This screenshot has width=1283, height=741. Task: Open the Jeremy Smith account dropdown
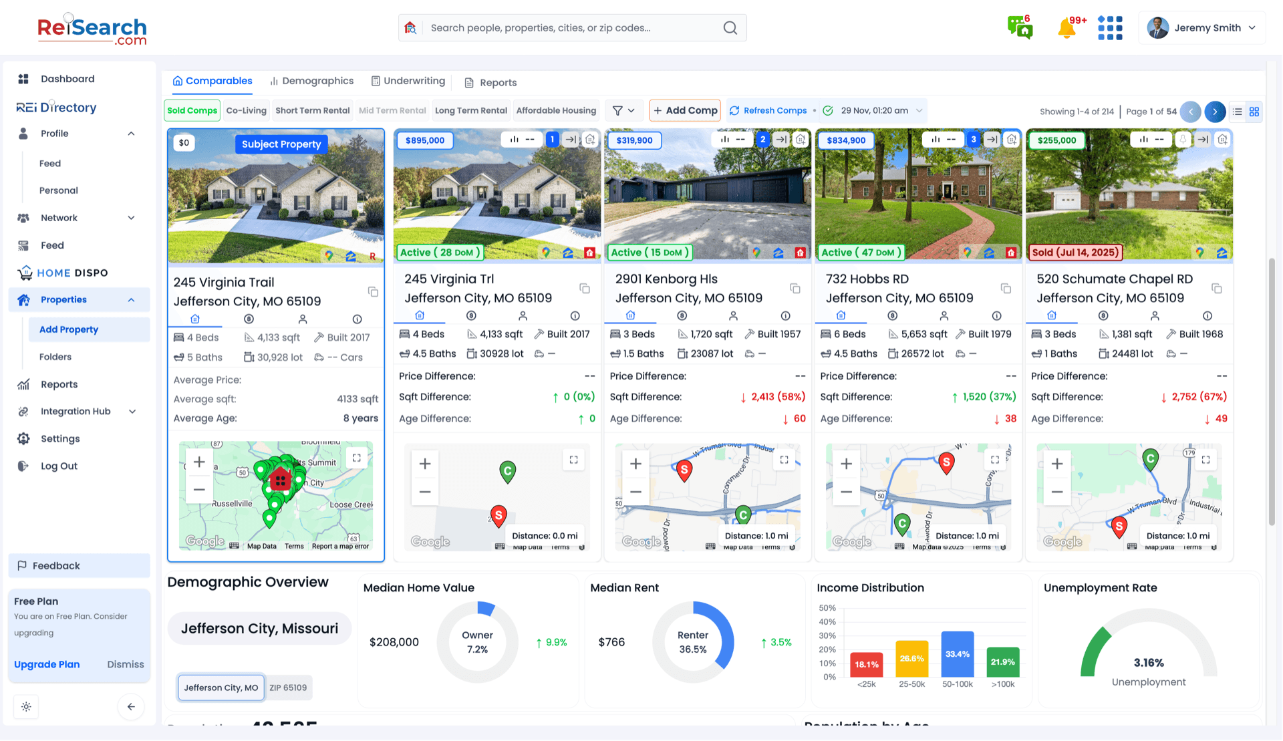coord(1201,28)
